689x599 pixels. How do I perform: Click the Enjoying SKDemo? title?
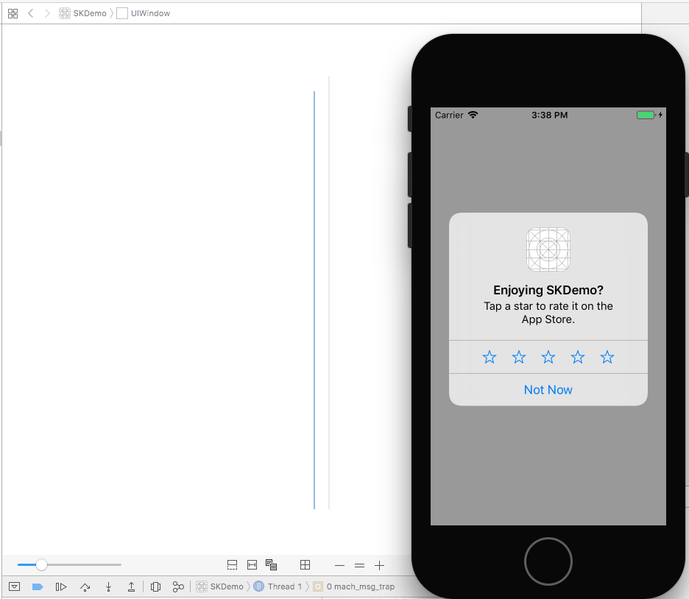coord(548,290)
